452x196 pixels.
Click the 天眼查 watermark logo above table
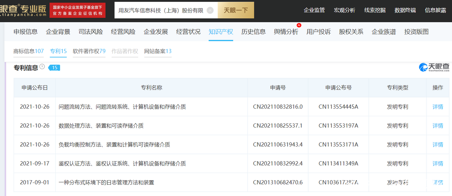point(434,67)
